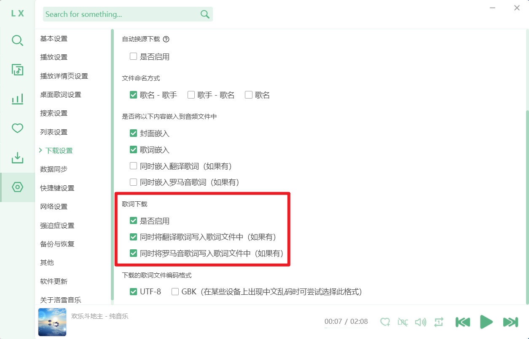Open the download manager sidebar icon
The image size is (529, 339).
click(17, 158)
